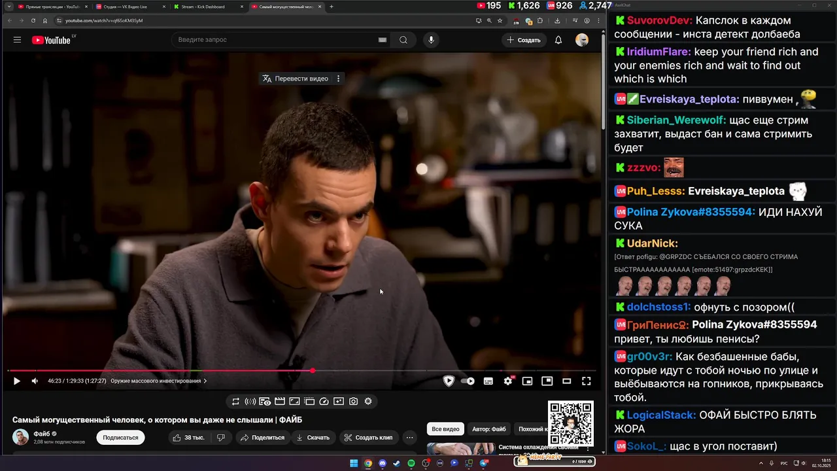Select the Все видео filter chip
837x471 pixels.
point(445,429)
